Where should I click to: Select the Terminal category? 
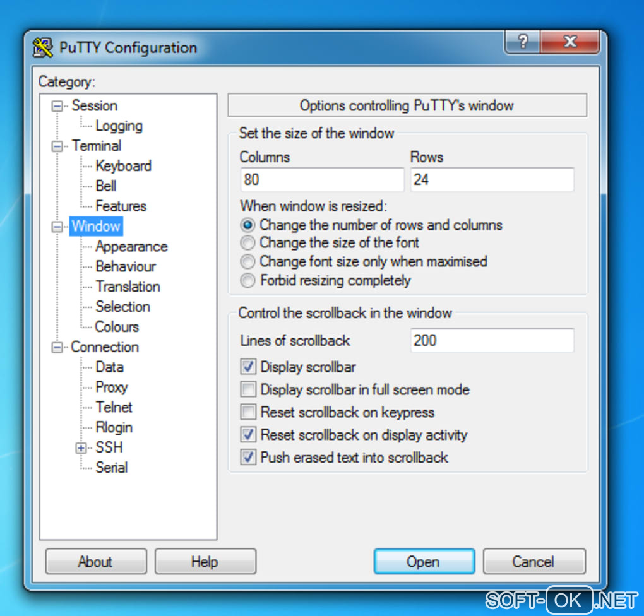tap(97, 146)
